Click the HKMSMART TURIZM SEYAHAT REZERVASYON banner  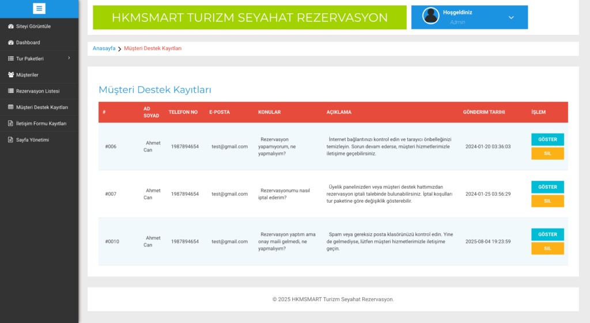click(249, 17)
